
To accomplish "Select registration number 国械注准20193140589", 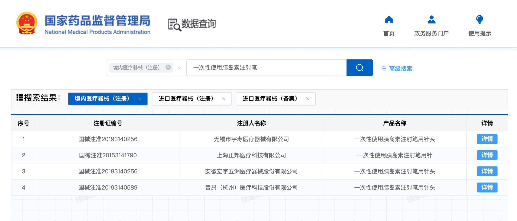I will tap(108, 187).
